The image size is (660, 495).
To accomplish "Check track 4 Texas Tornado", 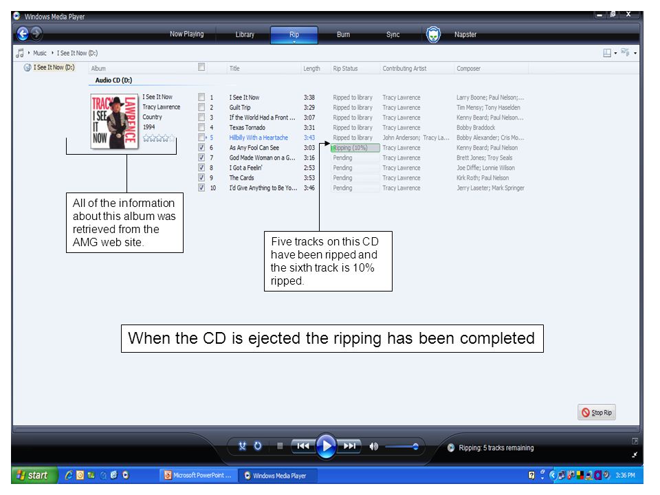I will coord(201,128).
